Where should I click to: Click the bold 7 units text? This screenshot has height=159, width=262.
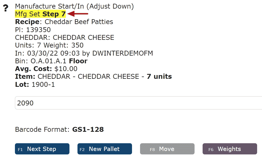[x=159, y=76]
